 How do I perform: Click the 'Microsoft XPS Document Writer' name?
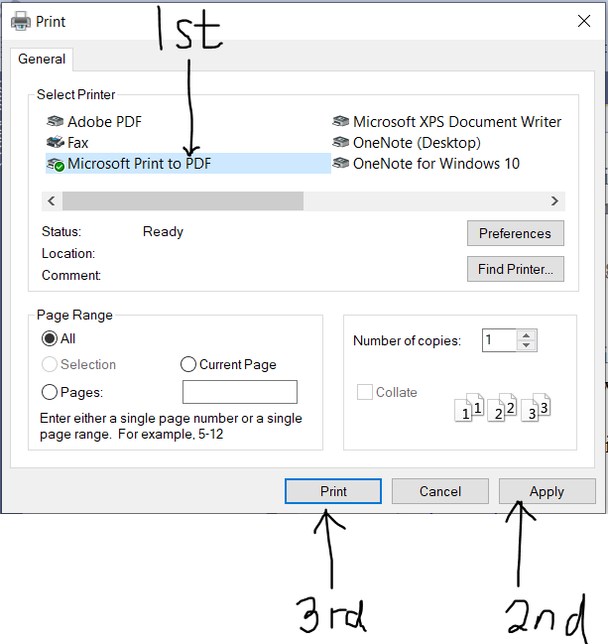coord(457,122)
